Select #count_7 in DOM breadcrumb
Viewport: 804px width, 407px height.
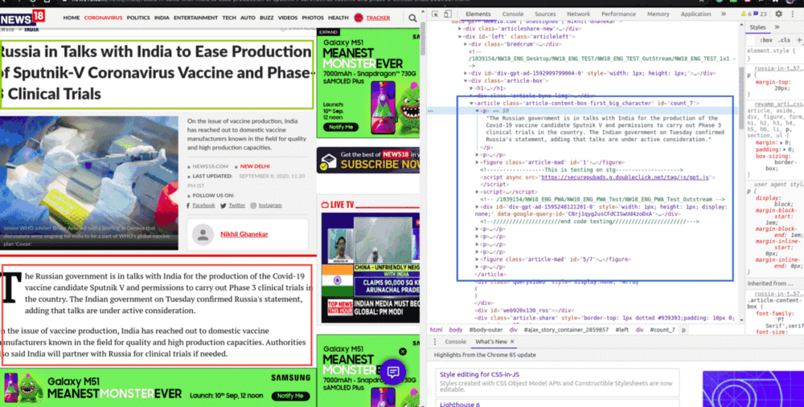pyautogui.click(x=662, y=330)
